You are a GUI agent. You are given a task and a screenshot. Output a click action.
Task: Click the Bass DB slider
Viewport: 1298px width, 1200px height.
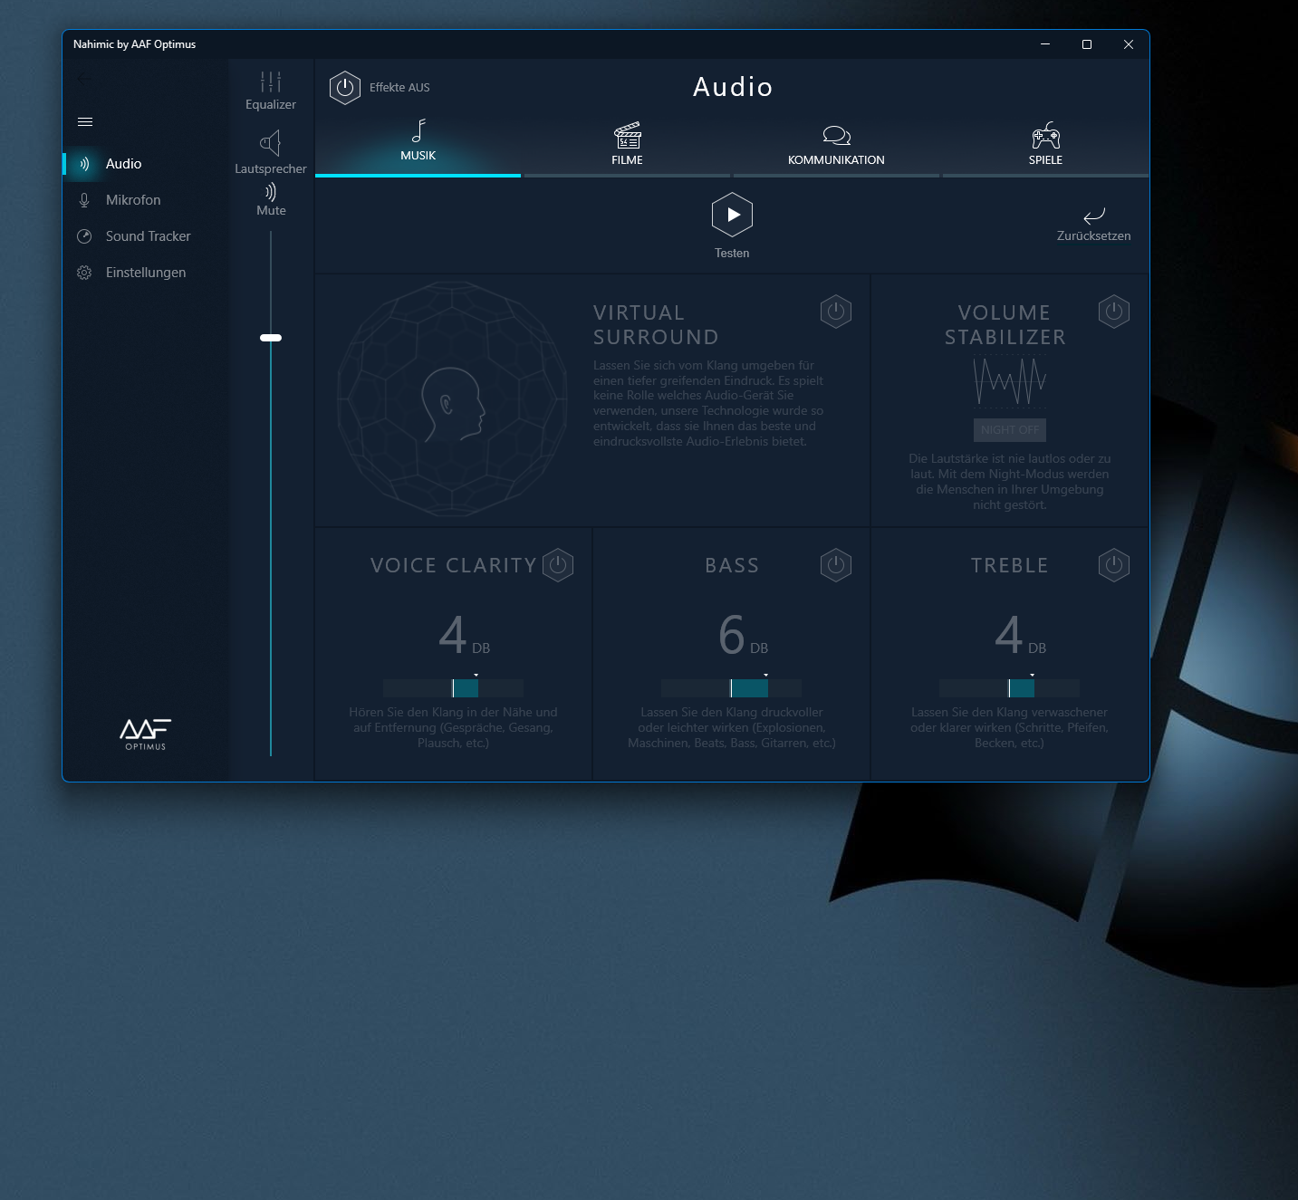(731, 688)
